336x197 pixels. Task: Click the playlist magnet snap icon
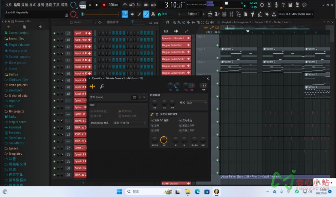(x=168, y=22)
